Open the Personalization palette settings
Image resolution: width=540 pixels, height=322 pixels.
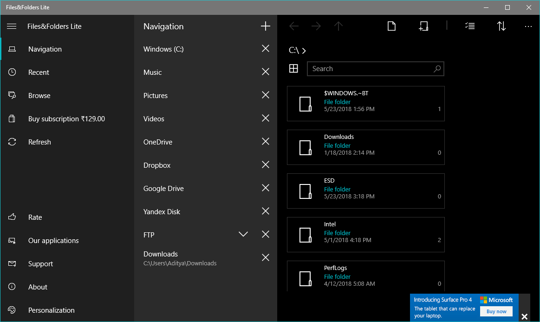pos(51,310)
